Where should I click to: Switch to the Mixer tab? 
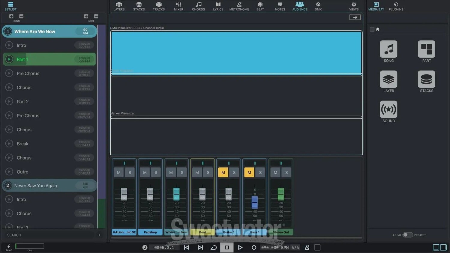click(178, 6)
